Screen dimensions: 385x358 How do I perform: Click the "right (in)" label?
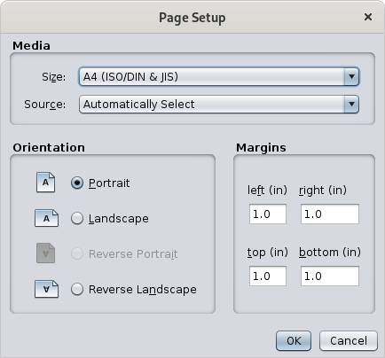pos(323,191)
